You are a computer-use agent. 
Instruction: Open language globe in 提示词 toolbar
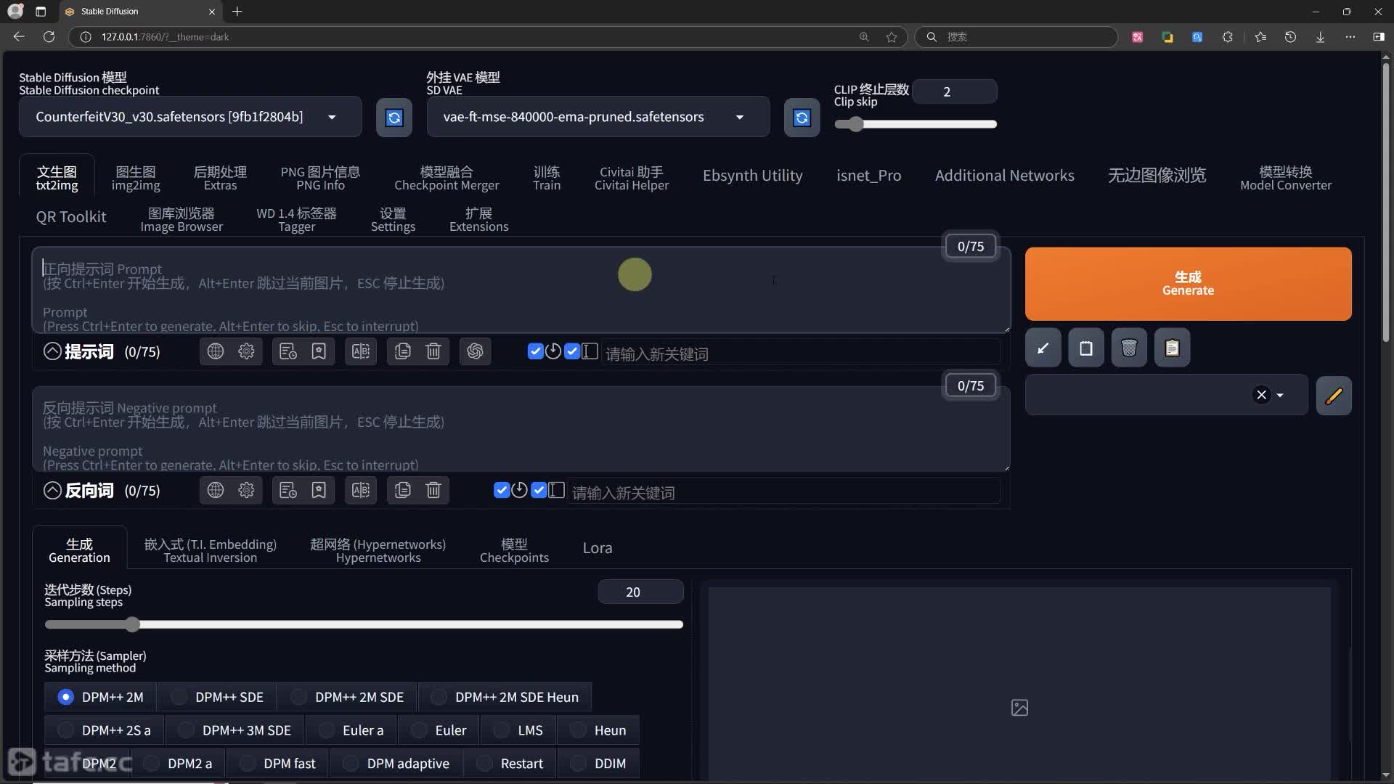(216, 351)
